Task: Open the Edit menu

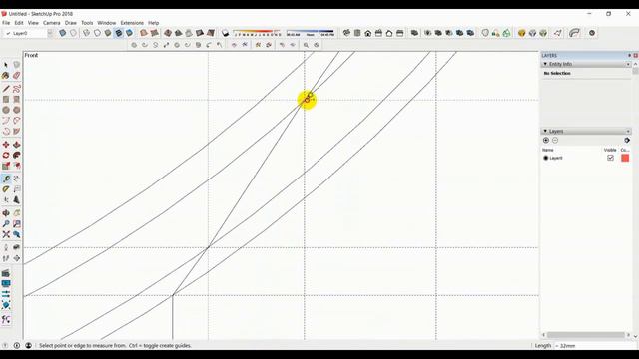Action: click(x=19, y=23)
